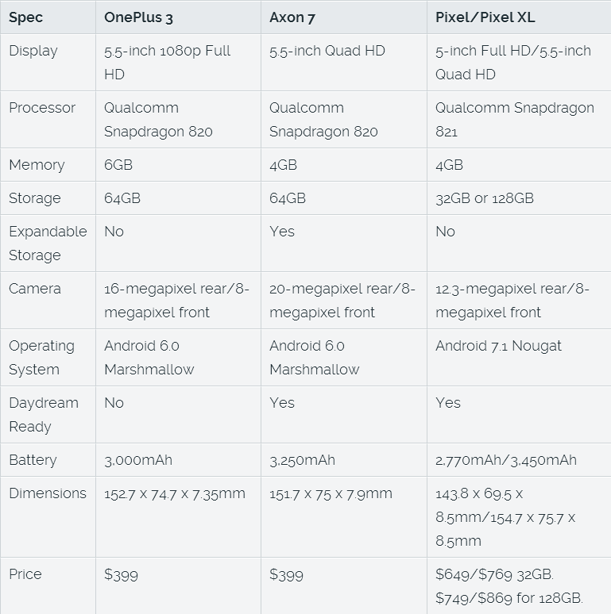This screenshot has height=614, width=611.
Task: Select the Dimensions row label
Action: click(48, 493)
